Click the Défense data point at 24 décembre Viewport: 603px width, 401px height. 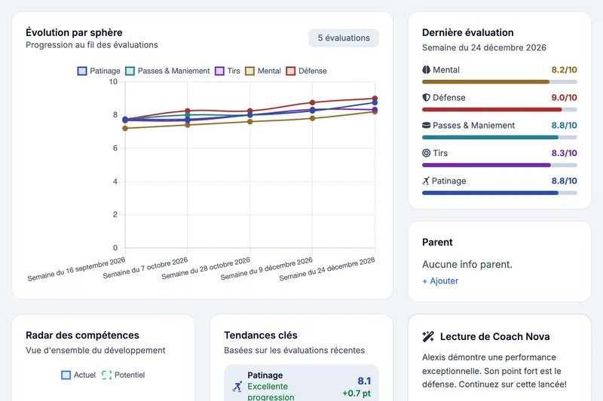click(x=375, y=99)
